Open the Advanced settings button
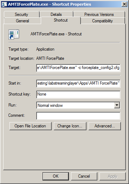This screenshot has height=184, width=129. 105,126
